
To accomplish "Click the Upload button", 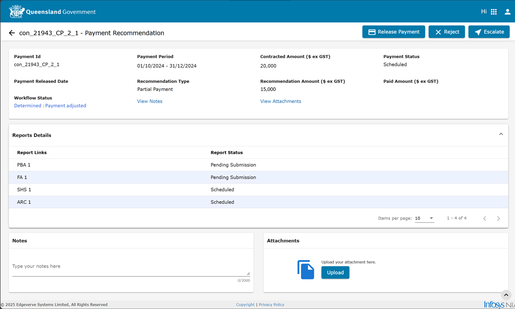I will click(x=335, y=272).
